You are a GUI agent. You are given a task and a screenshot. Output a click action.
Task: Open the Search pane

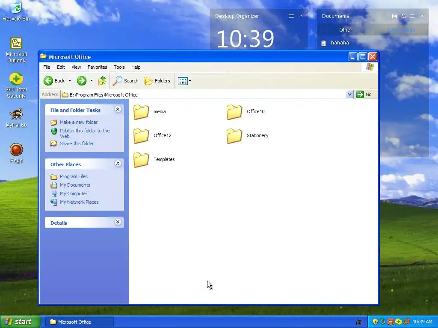click(x=125, y=81)
